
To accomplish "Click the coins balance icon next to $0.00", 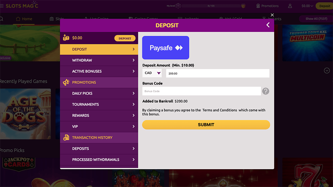I will (x=66, y=38).
